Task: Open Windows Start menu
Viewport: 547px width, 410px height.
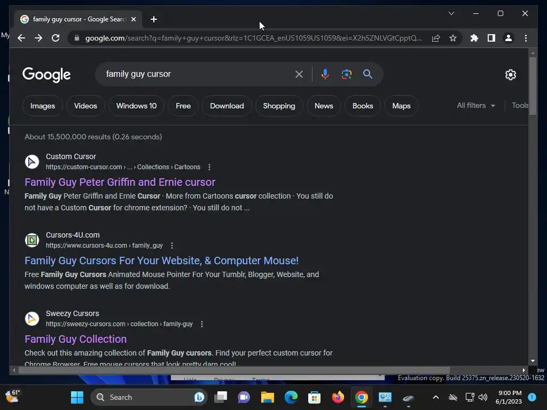Action: click(x=77, y=397)
